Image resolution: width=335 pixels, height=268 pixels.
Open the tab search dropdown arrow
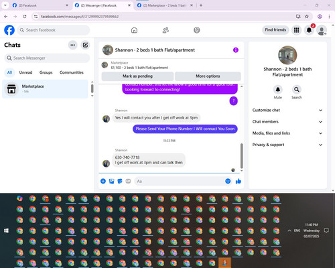(5, 5)
